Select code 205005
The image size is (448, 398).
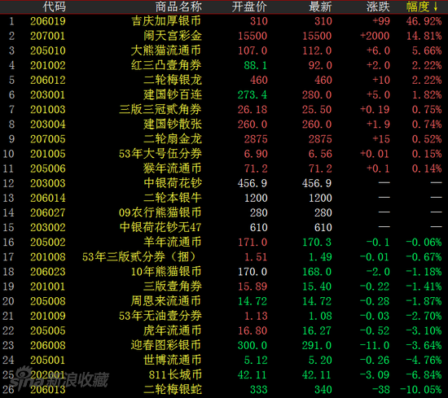coord(48,331)
